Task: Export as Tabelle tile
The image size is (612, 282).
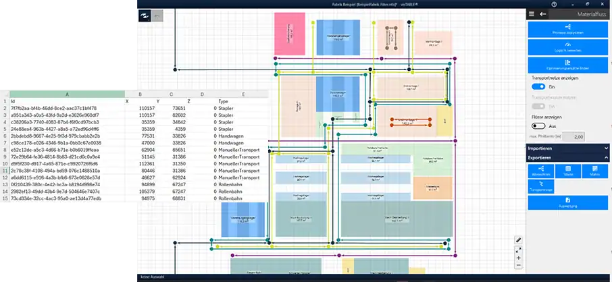Action: pyautogui.click(x=568, y=171)
